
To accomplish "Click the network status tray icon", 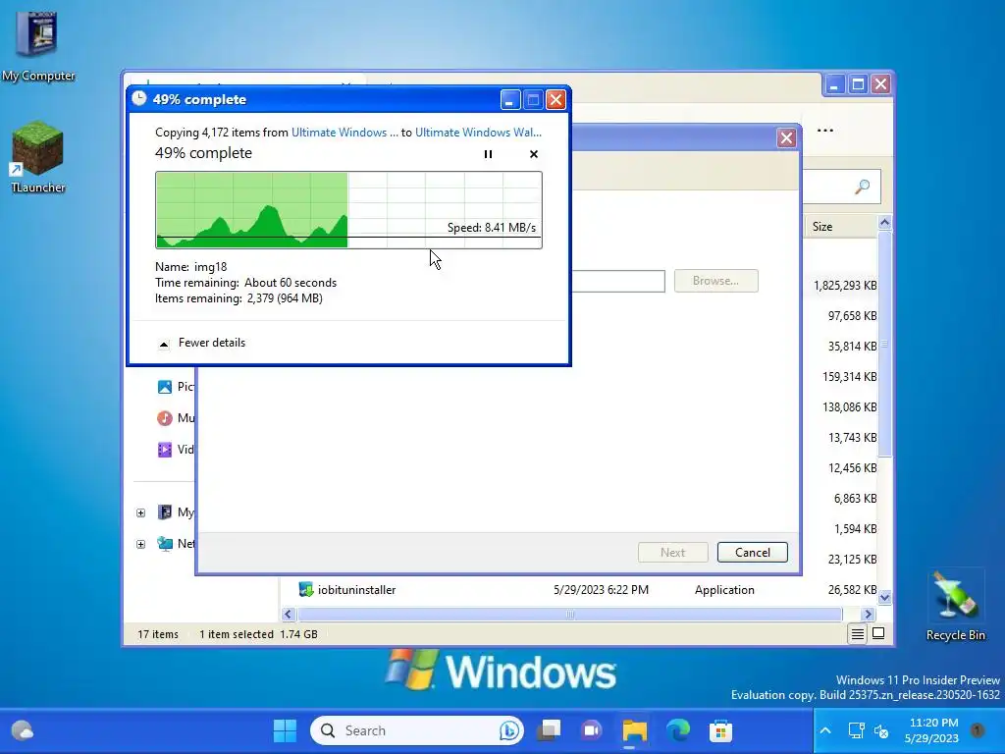I will [x=856, y=730].
